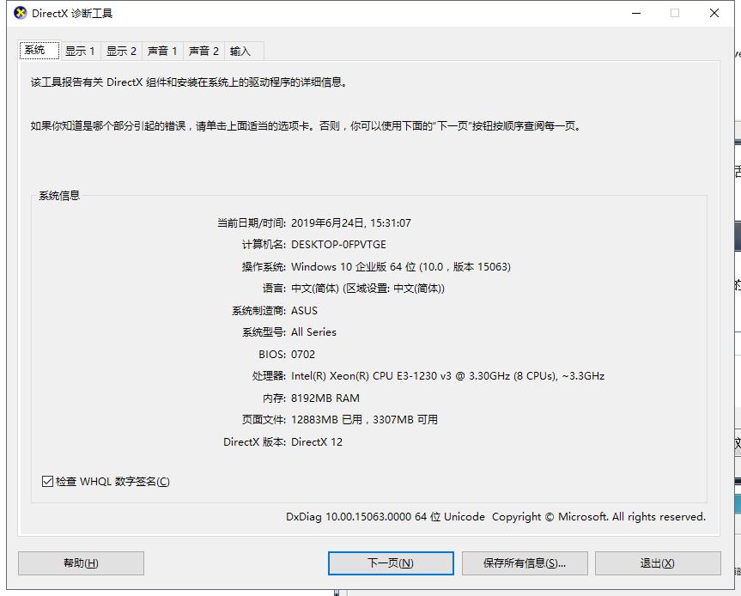741x596 pixels.
Task: Click inside the 系统信息 group box
Action: pos(369,335)
